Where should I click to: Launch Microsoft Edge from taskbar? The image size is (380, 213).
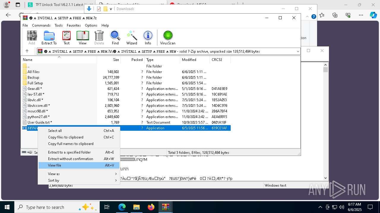point(122,207)
